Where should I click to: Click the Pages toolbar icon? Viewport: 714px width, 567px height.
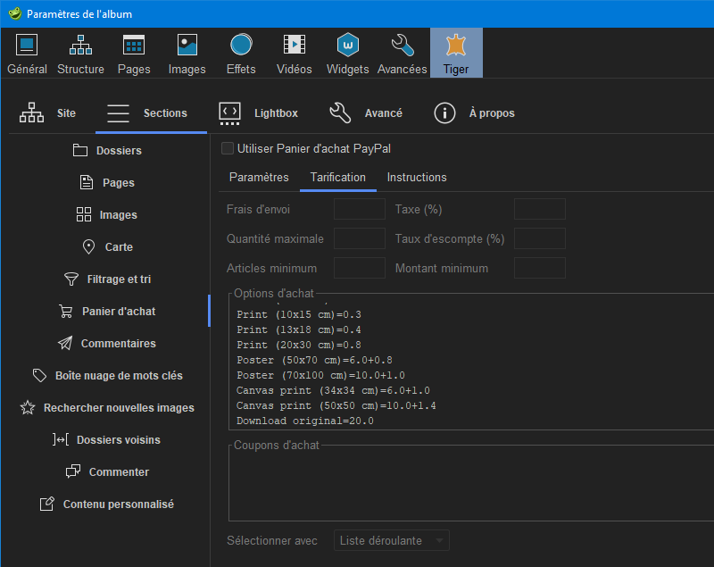pos(134,53)
